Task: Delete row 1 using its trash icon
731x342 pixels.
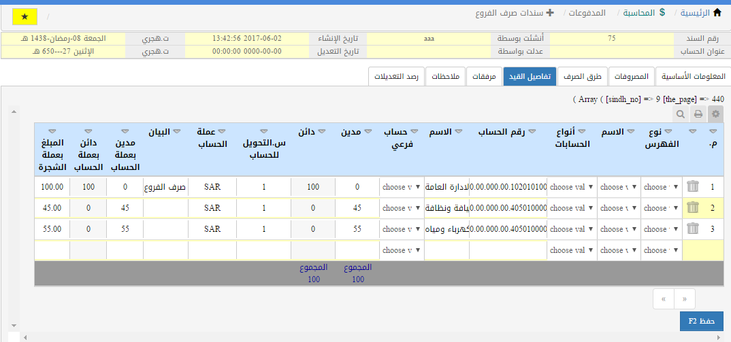Action: (692, 187)
